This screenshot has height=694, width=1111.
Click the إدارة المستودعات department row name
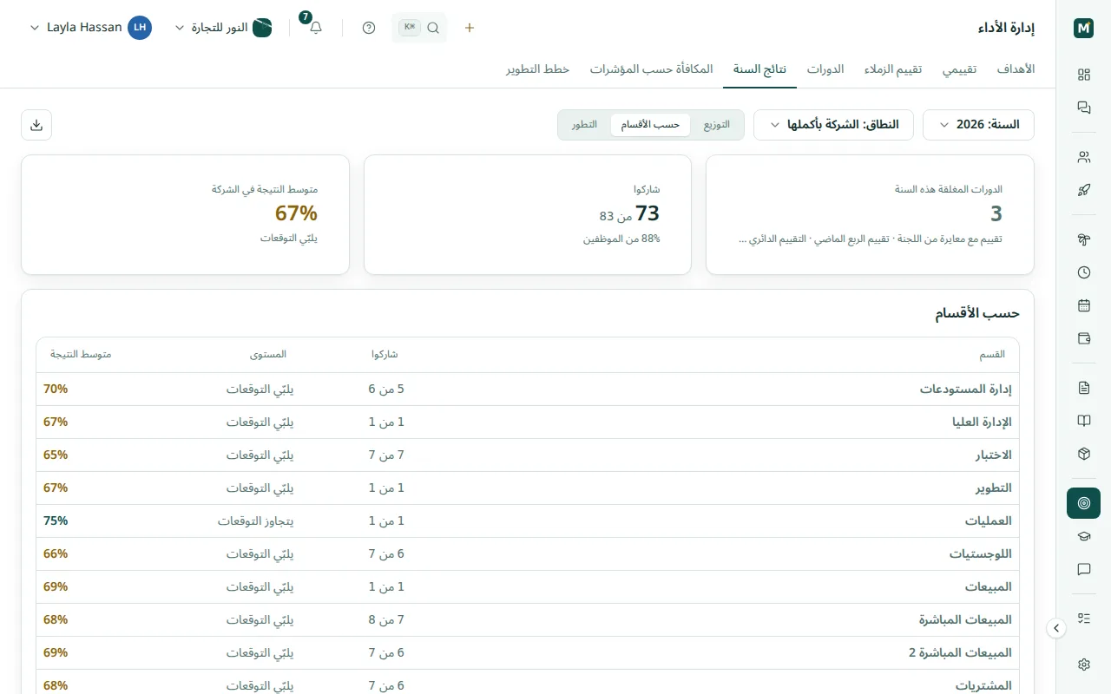point(966,390)
